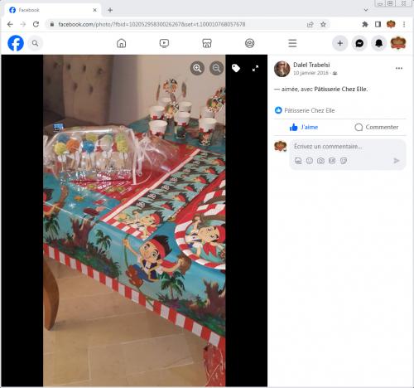Send the comment arrow
Viewport: 414px width, 388px height.
(x=397, y=161)
